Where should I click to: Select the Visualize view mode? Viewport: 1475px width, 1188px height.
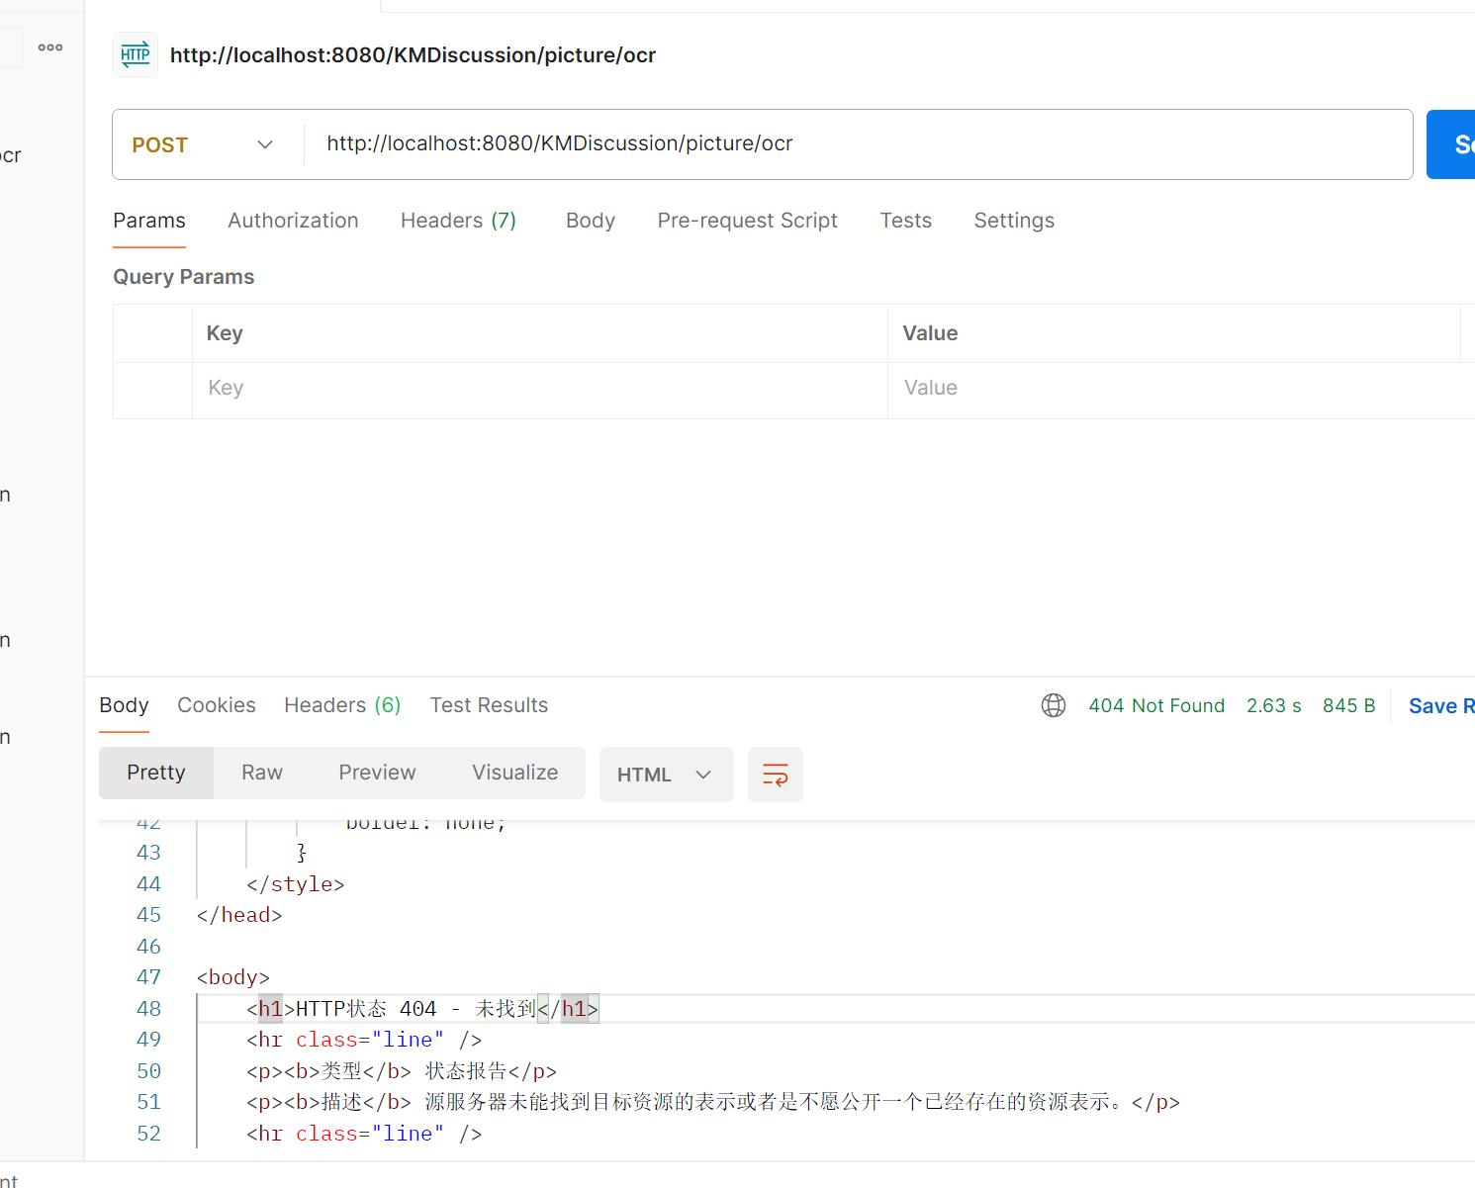pyautogui.click(x=515, y=773)
